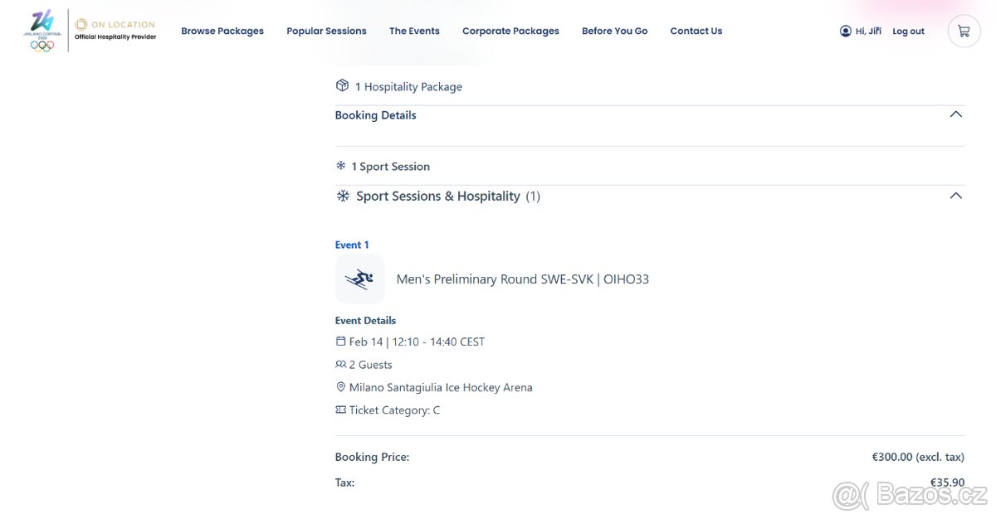
Task: Collapse Sport Sessions & Hospitality chevron
Action: coord(955,196)
